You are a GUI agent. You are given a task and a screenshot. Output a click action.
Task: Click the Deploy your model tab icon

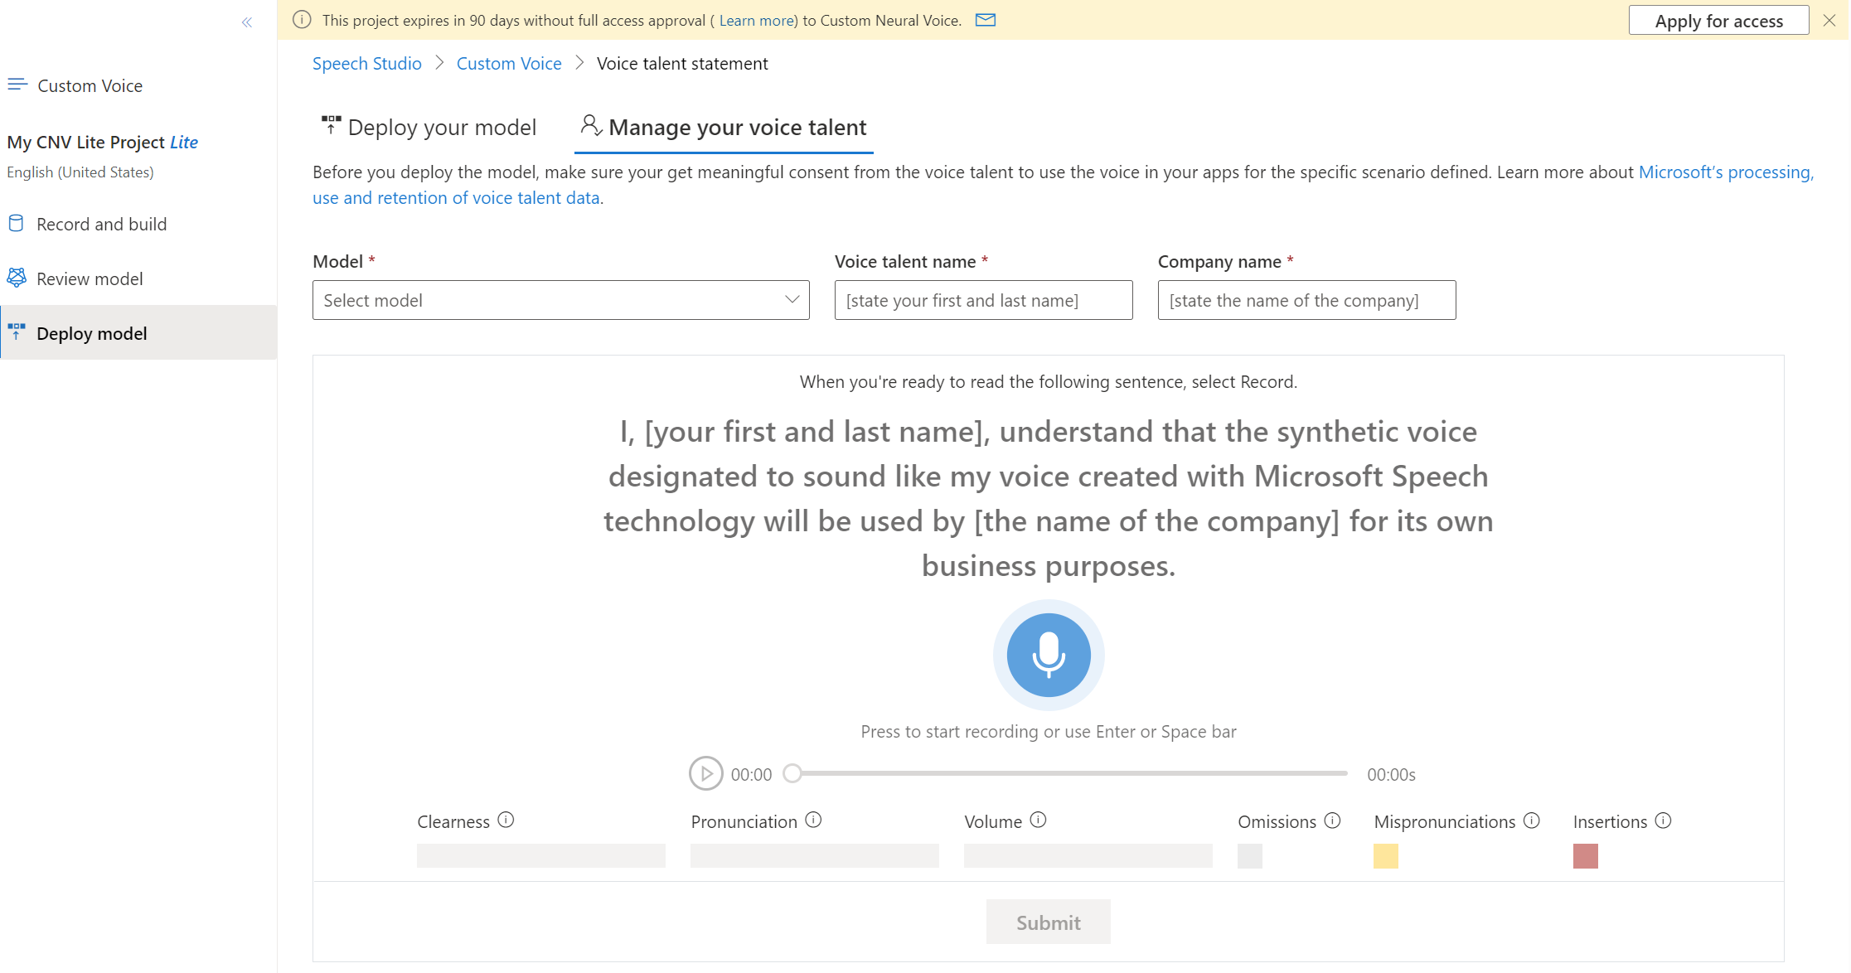click(x=331, y=126)
